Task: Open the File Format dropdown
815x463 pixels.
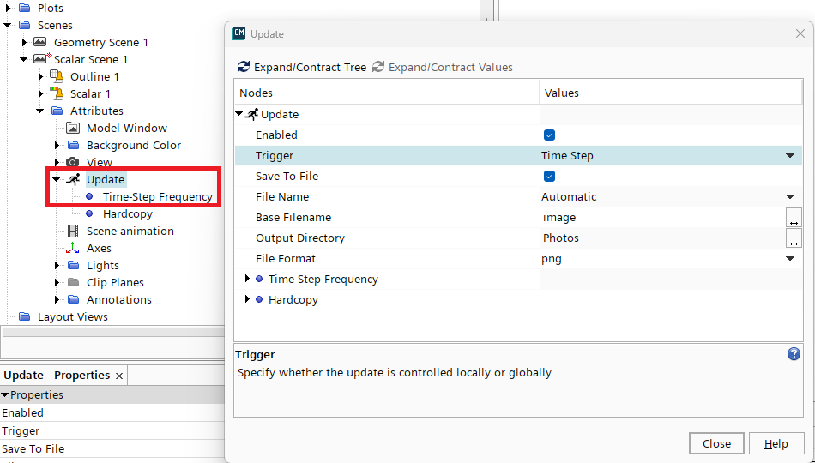Action: [789, 258]
